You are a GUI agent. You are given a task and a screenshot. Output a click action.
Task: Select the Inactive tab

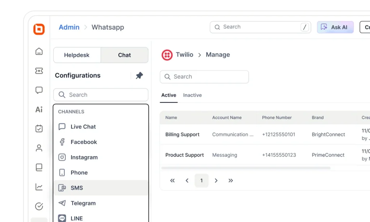[x=192, y=95]
